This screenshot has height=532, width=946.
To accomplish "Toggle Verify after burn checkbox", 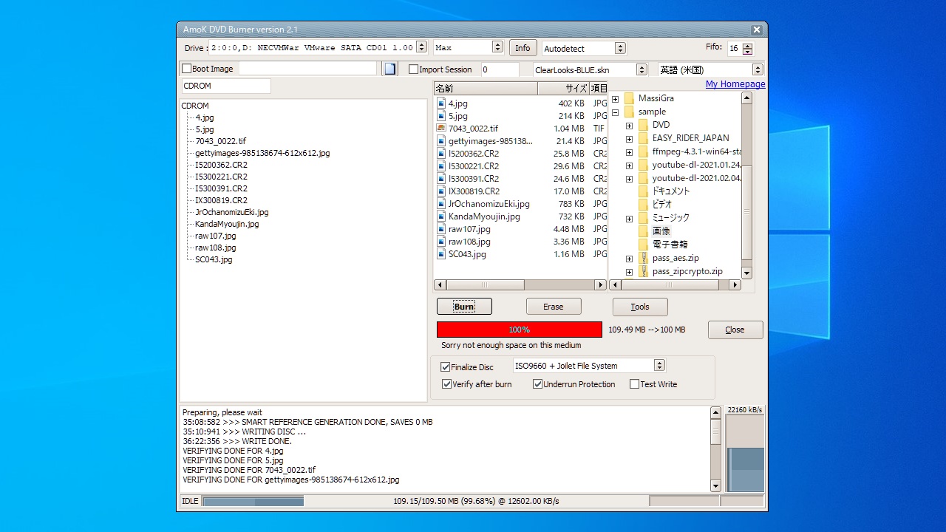I will (447, 384).
